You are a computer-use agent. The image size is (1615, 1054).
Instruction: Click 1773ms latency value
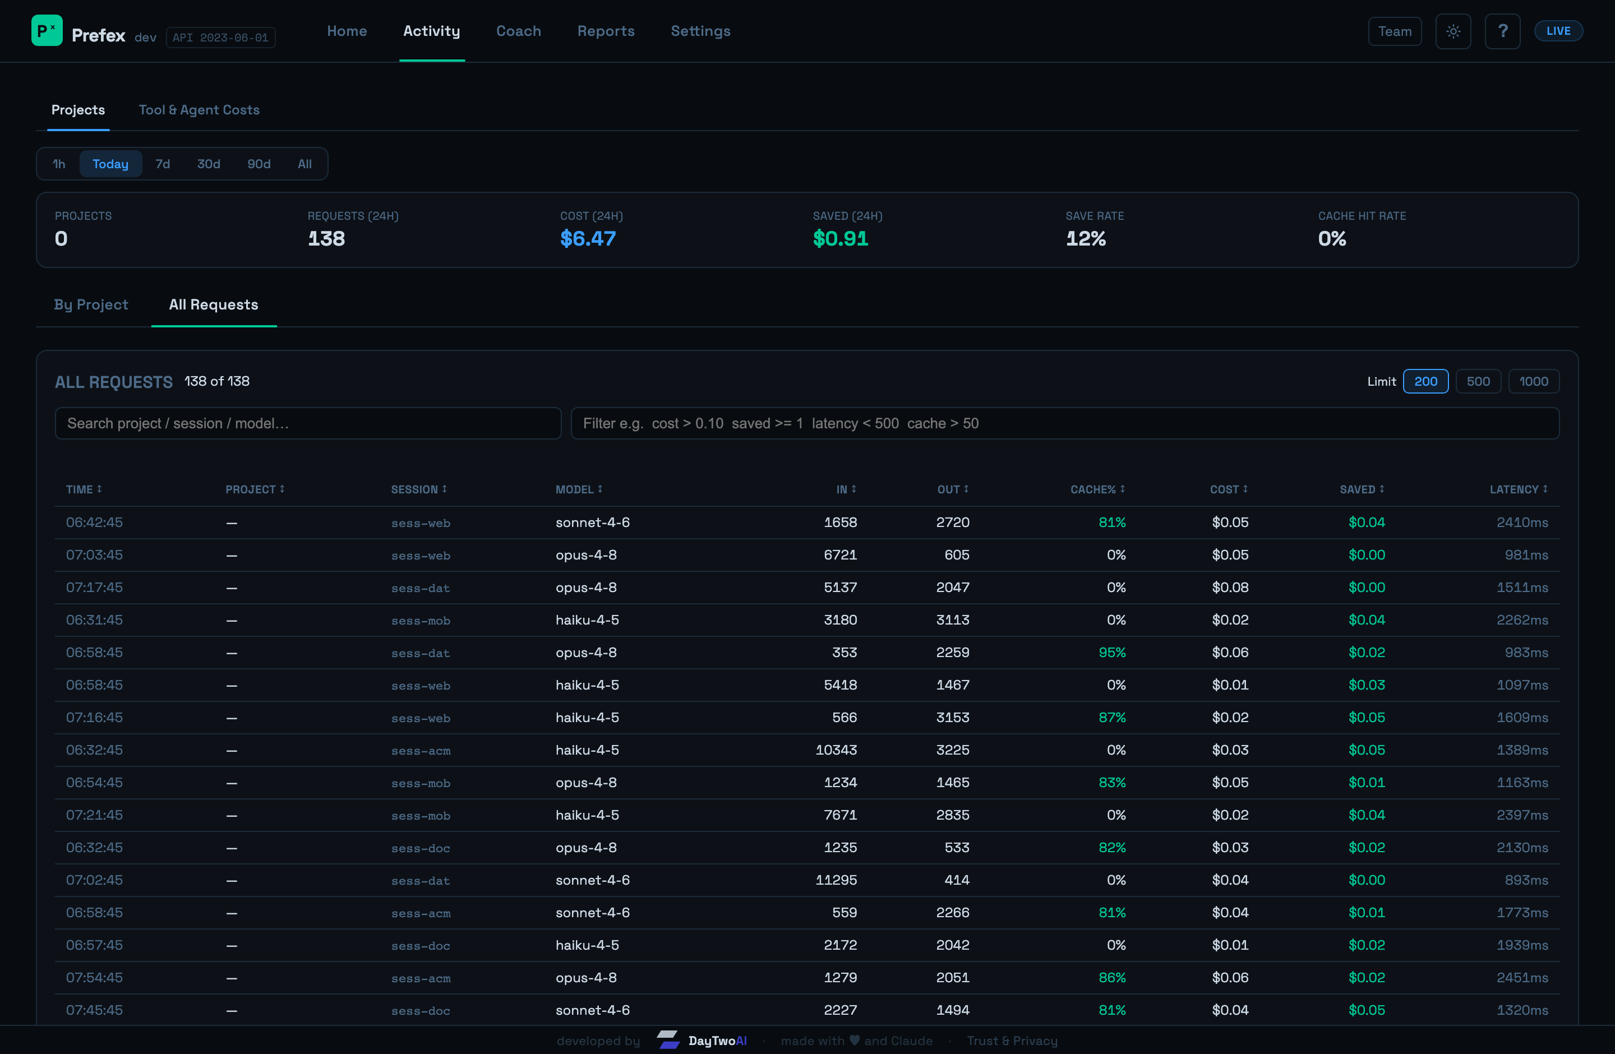[1522, 913]
